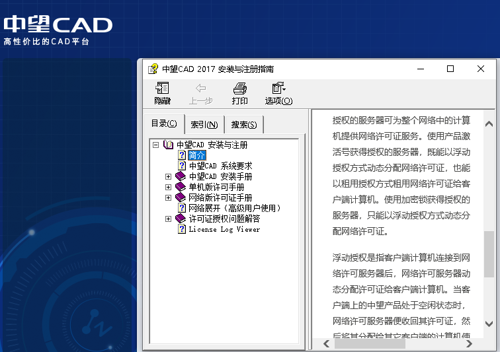The image size is (500, 352).
Task: Switch to the 目录(C) contents tab
Action: 164,123
